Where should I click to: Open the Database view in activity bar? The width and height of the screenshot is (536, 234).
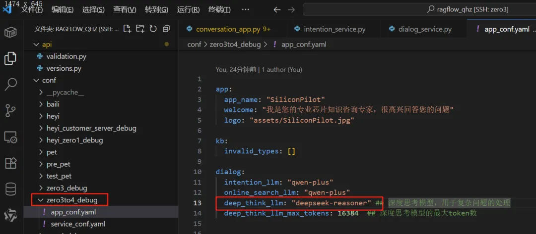[x=10, y=189]
